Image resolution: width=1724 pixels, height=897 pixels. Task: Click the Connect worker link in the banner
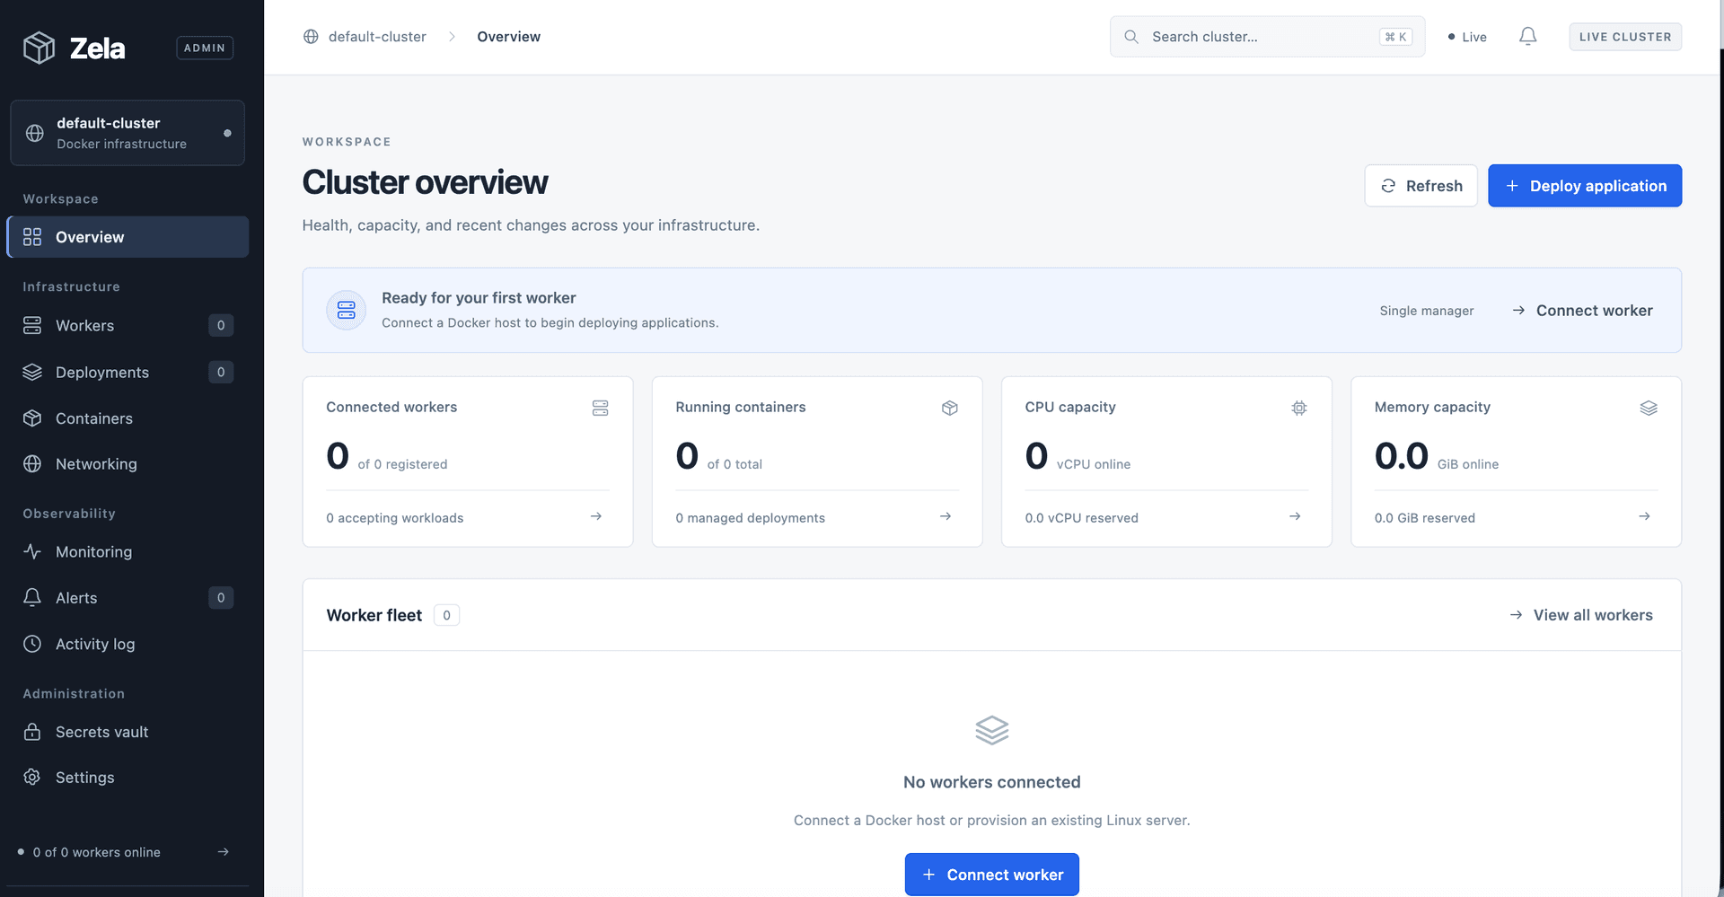tap(1582, 311)
